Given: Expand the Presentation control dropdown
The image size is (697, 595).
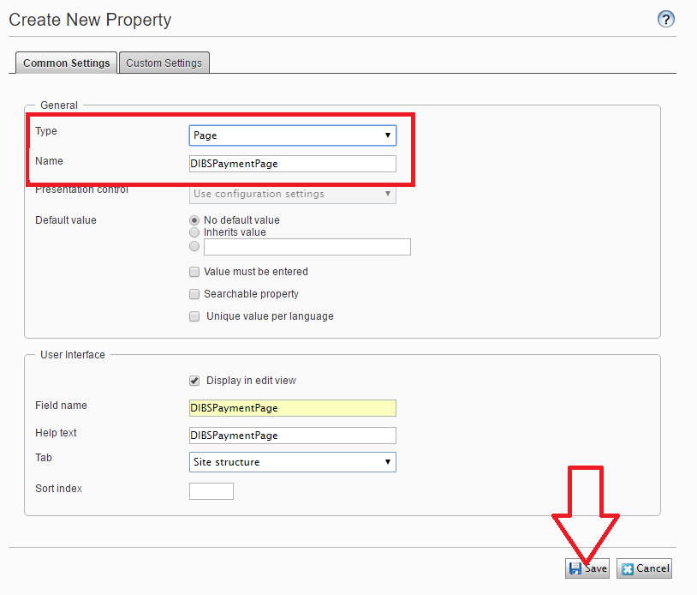Looking at the screenshot, I should point(292,194).
